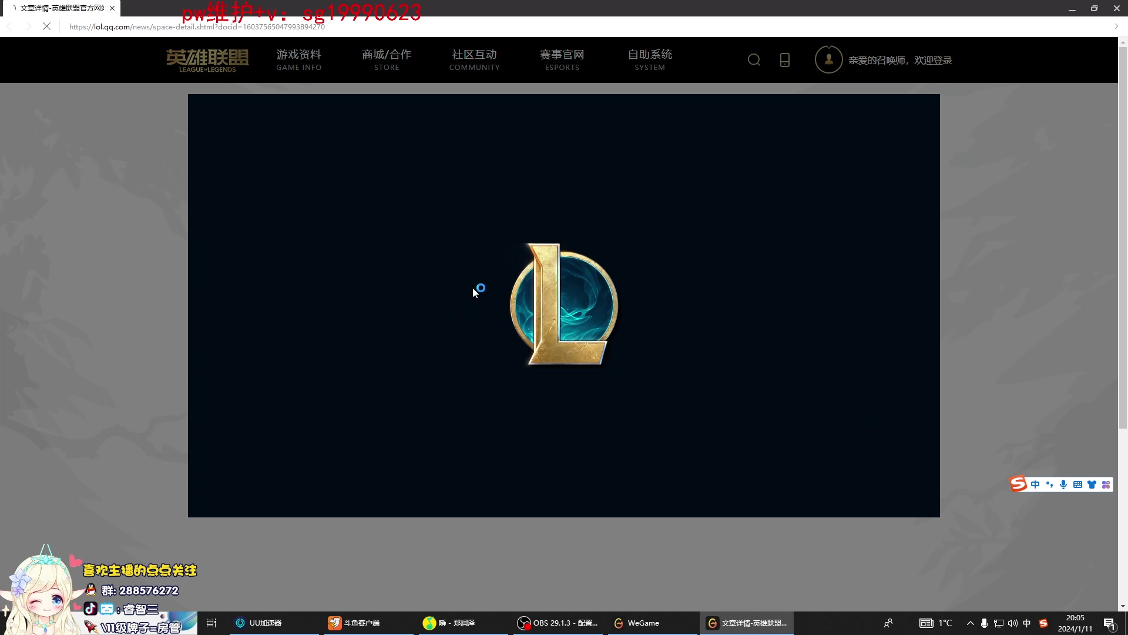Open the mobile phone icon in header
The image size is (1128, 635).
pyautogui.click(x=785, y=60)
